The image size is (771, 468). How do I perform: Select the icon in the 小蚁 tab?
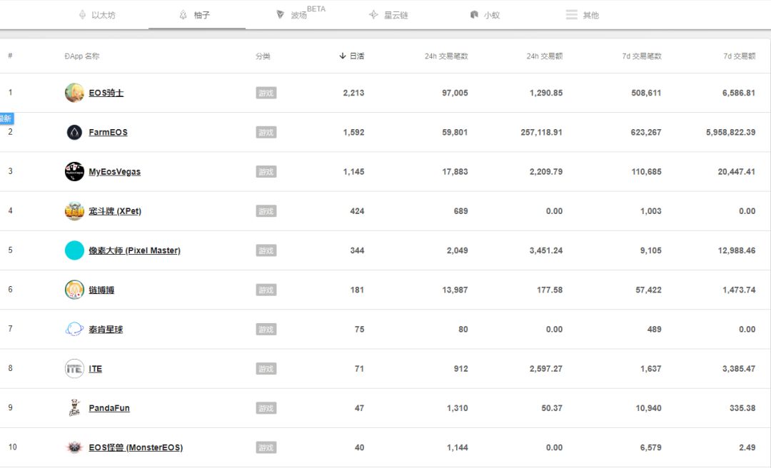(474, 15)
